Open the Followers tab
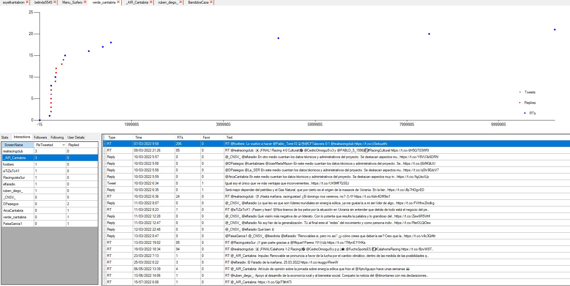Image resolution: width=570 pixels, height=286 pixels. (40, 137)
